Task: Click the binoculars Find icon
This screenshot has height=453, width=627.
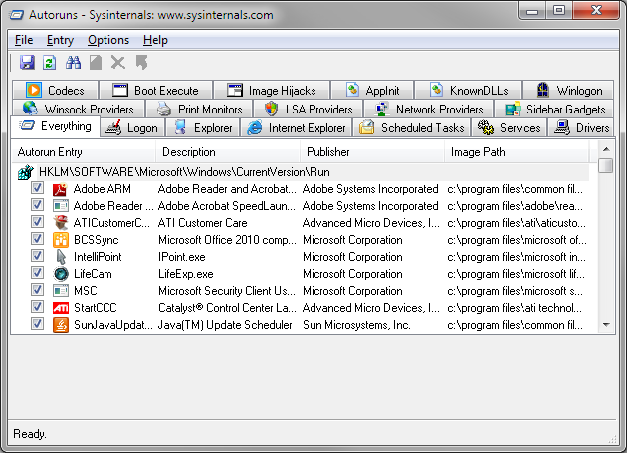Action: (x=73, y=63)
